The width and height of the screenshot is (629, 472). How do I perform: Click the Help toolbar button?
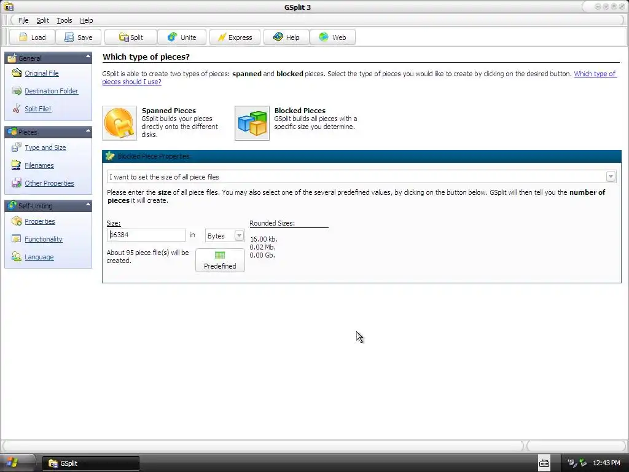[x=286, y=37]
